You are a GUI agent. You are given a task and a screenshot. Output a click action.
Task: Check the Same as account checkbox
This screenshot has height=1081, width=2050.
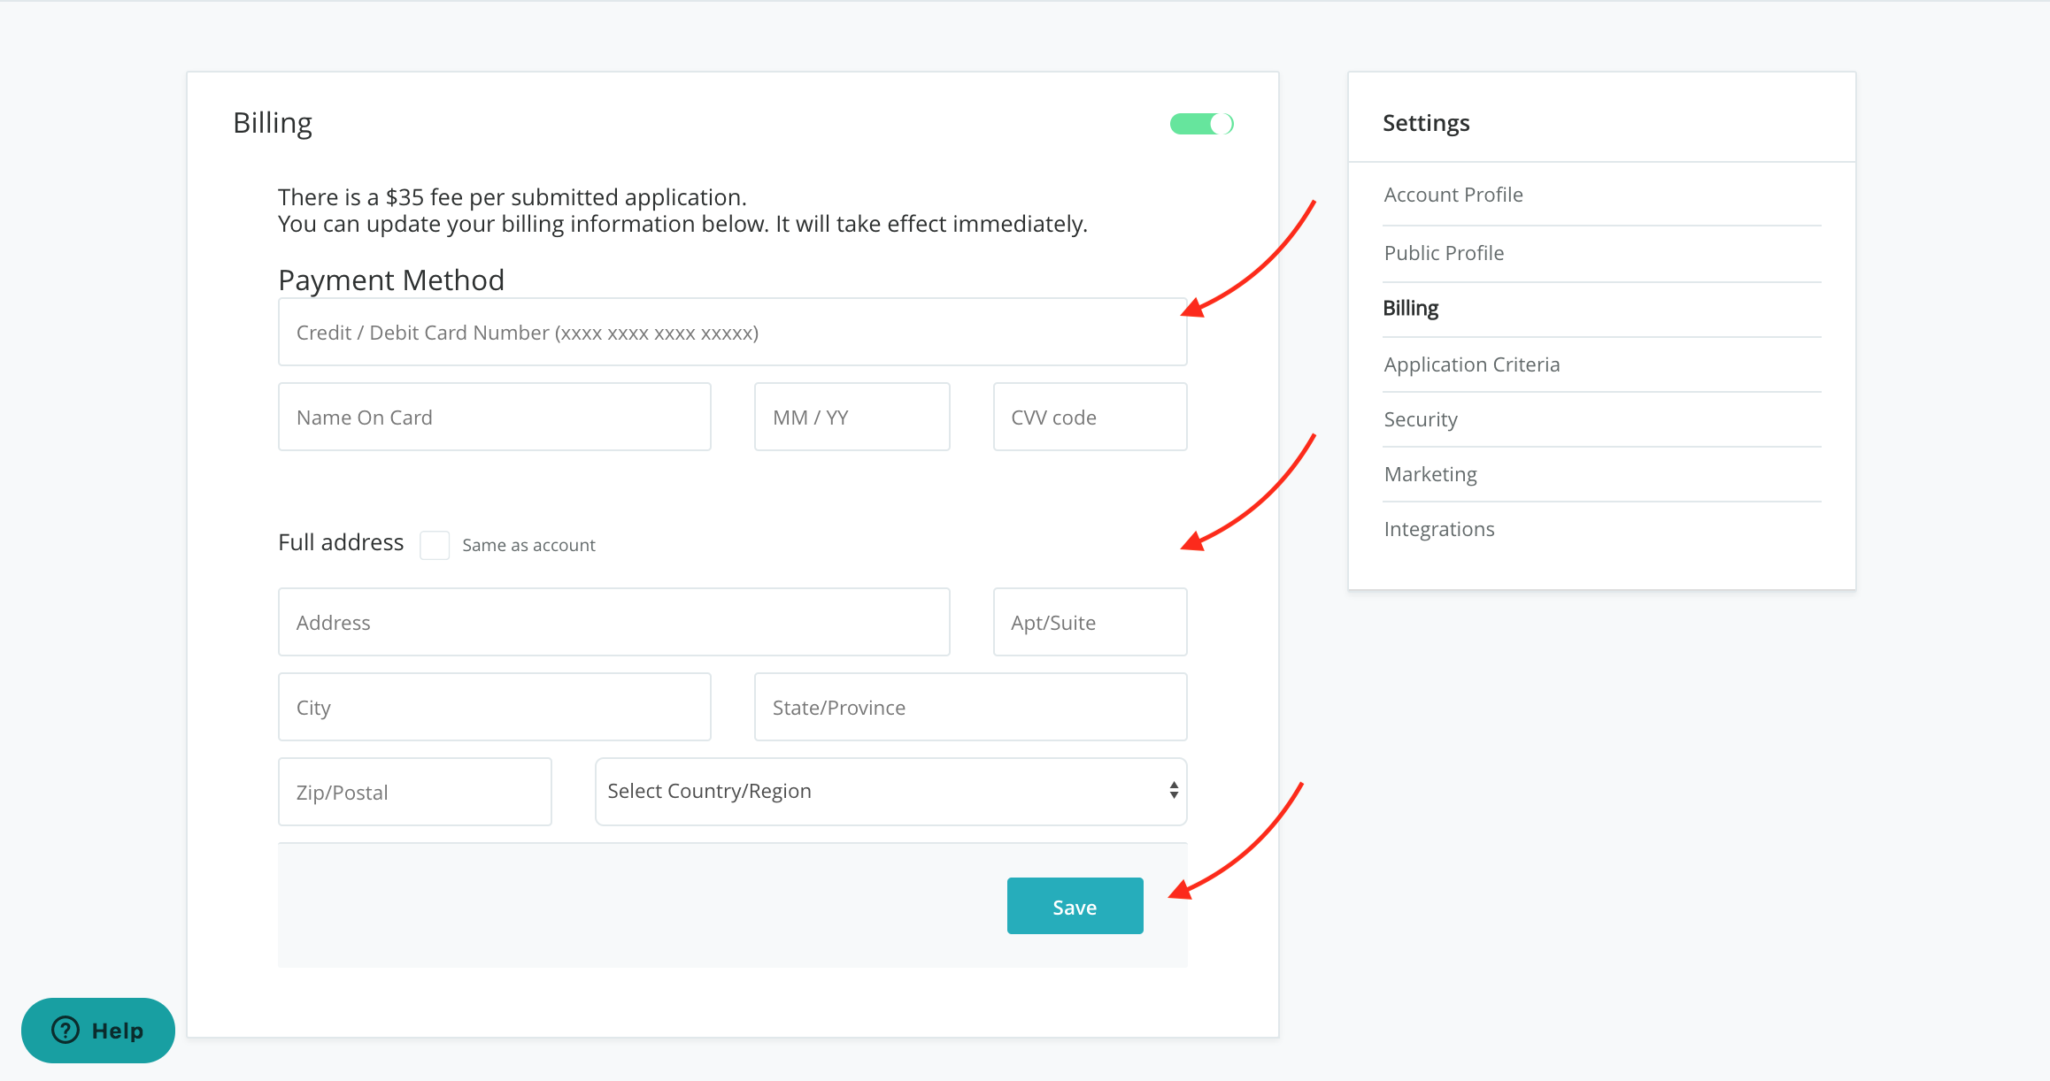tap(434, 545)
